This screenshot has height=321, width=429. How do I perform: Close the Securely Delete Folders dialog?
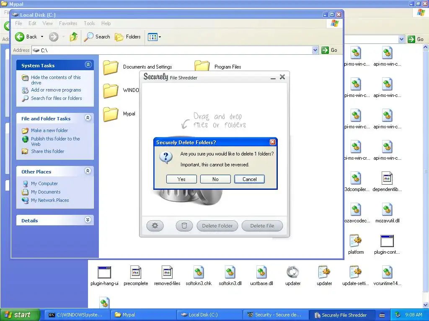pyautogui.click(x=272, y=142)
